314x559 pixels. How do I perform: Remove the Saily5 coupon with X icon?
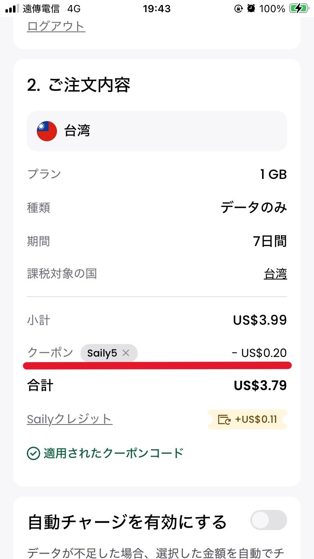click(x=126, y=353)
